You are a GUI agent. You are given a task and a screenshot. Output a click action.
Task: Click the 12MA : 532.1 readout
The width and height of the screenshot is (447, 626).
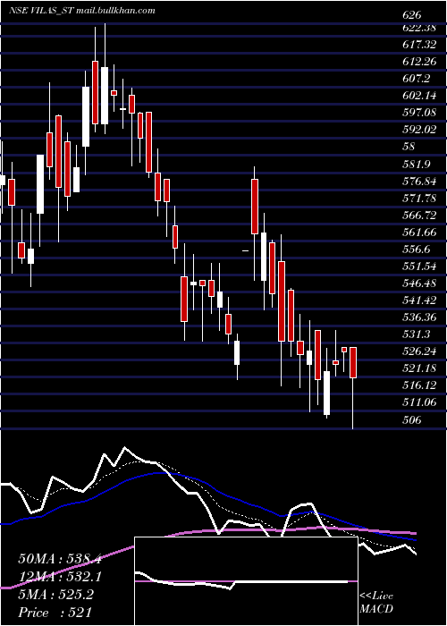point(60,577)
